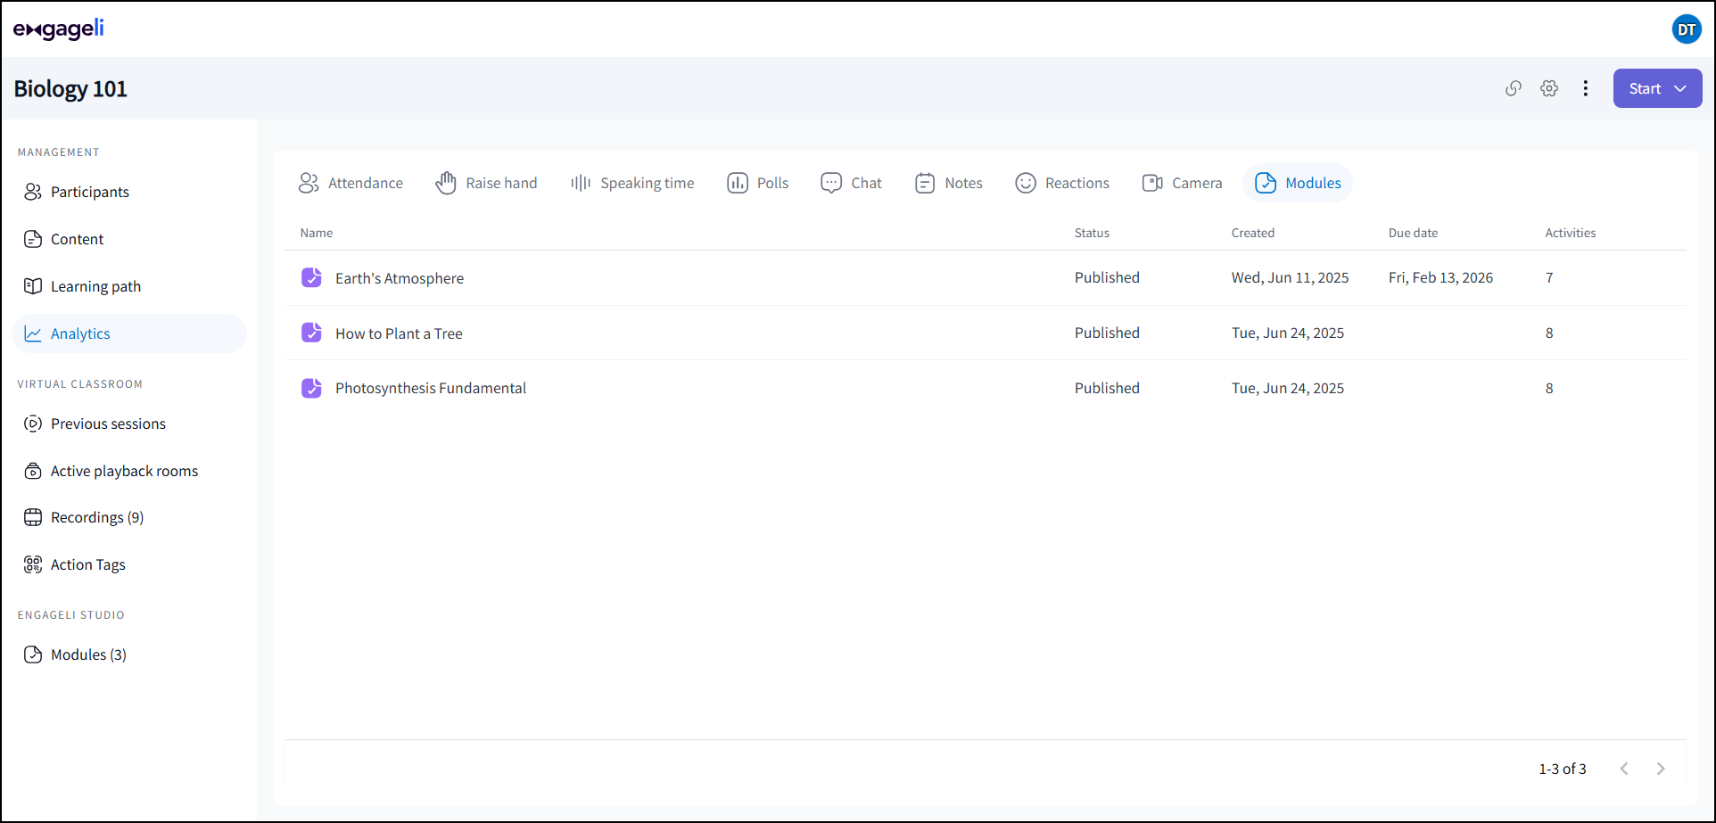Select Learning path from the sidebar
This screenshot has width=1716, height=823.
tap(95, 285)
